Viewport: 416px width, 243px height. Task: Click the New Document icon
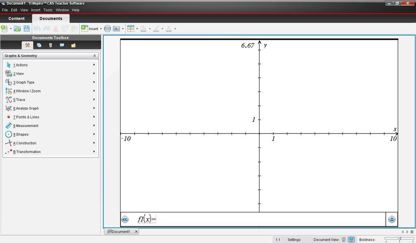point(4,28)
